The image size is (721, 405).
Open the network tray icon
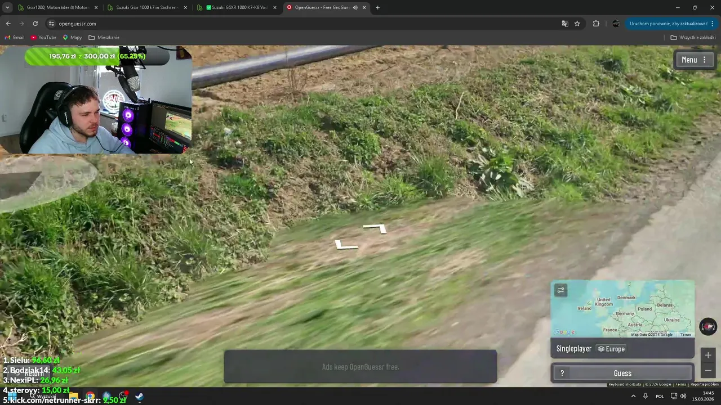pyautogui.click(x=674, y=396)
